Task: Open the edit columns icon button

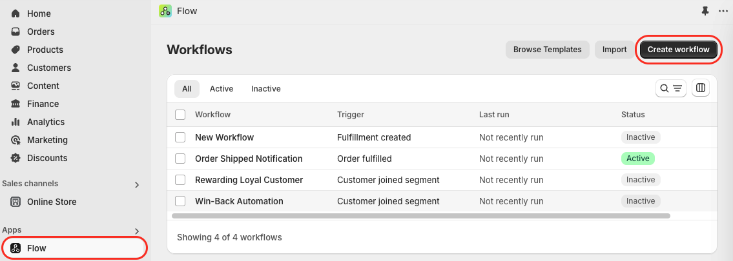Action: (x=700, y=88)
